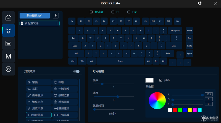Click the lighting effects list scrollbar

(x=80, y=94)
